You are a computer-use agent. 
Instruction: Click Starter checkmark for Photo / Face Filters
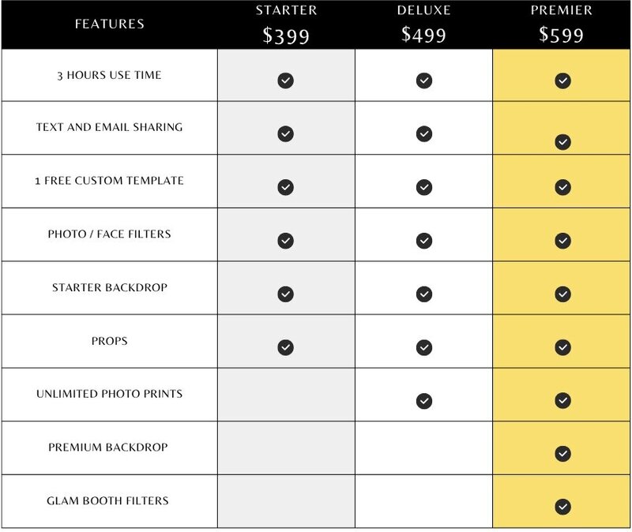tap(285, 241)
